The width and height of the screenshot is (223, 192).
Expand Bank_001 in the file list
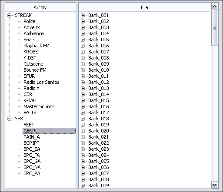tap(83, 15)
